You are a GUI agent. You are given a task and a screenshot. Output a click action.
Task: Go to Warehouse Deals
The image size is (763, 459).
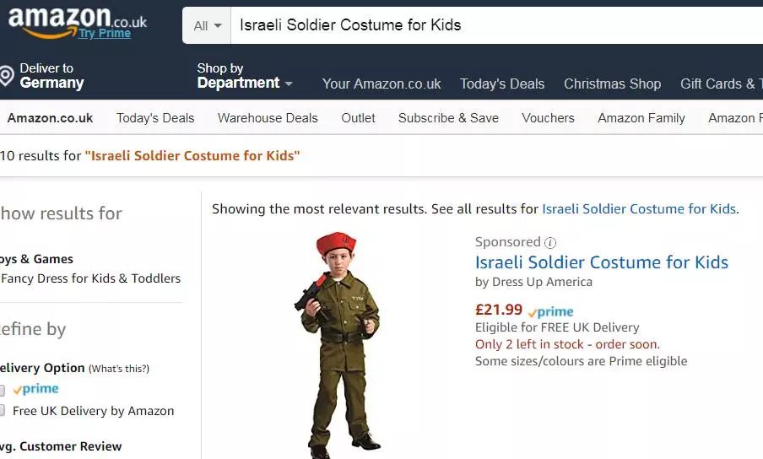(x=268, y=118)
